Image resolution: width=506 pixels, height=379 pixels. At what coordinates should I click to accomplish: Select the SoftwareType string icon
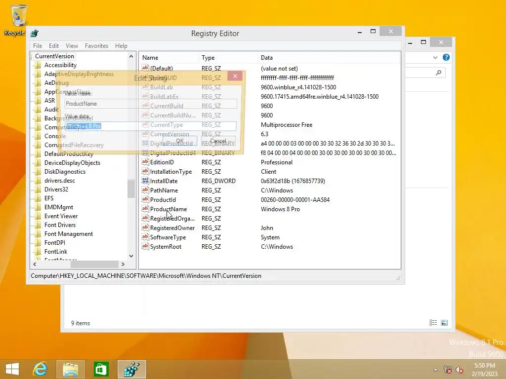tap(145, 237)
